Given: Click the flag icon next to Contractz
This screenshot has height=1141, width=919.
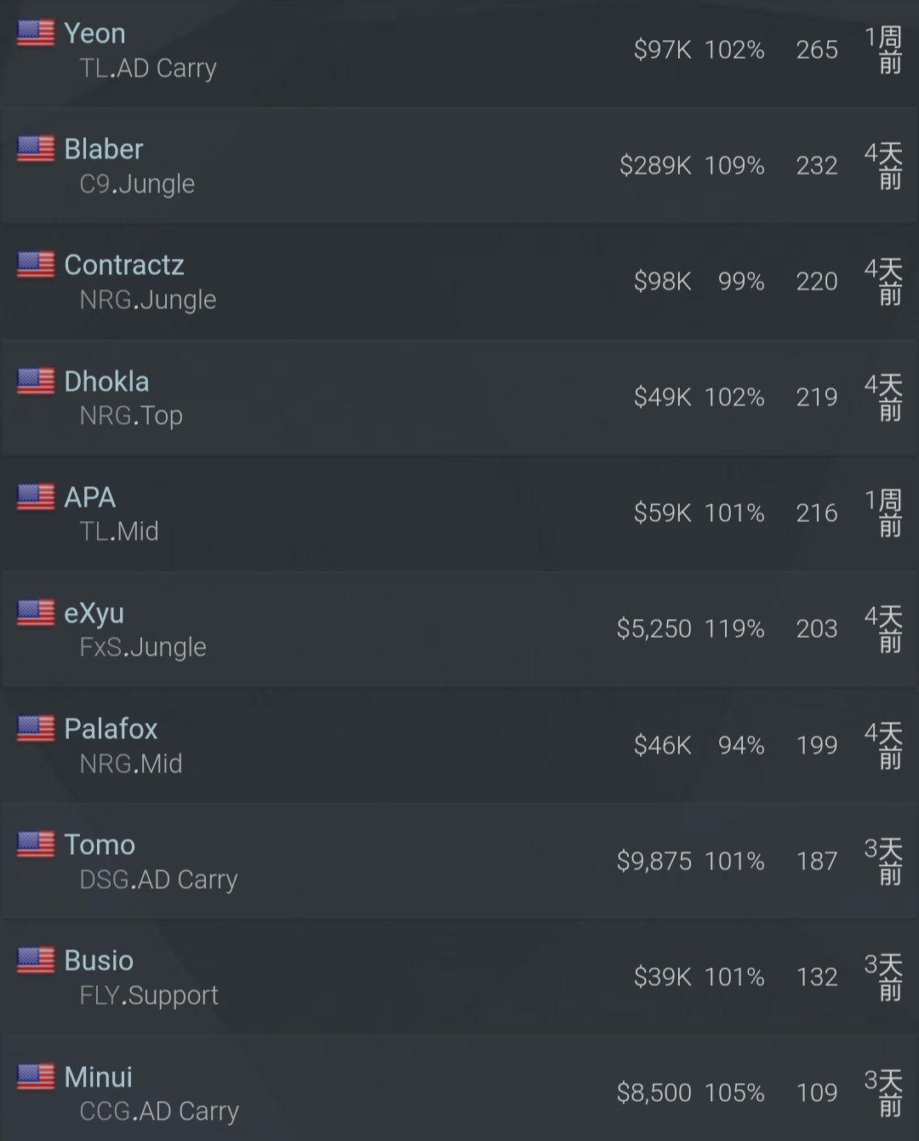Looking at the screenshot, I should tap(36, 265).
